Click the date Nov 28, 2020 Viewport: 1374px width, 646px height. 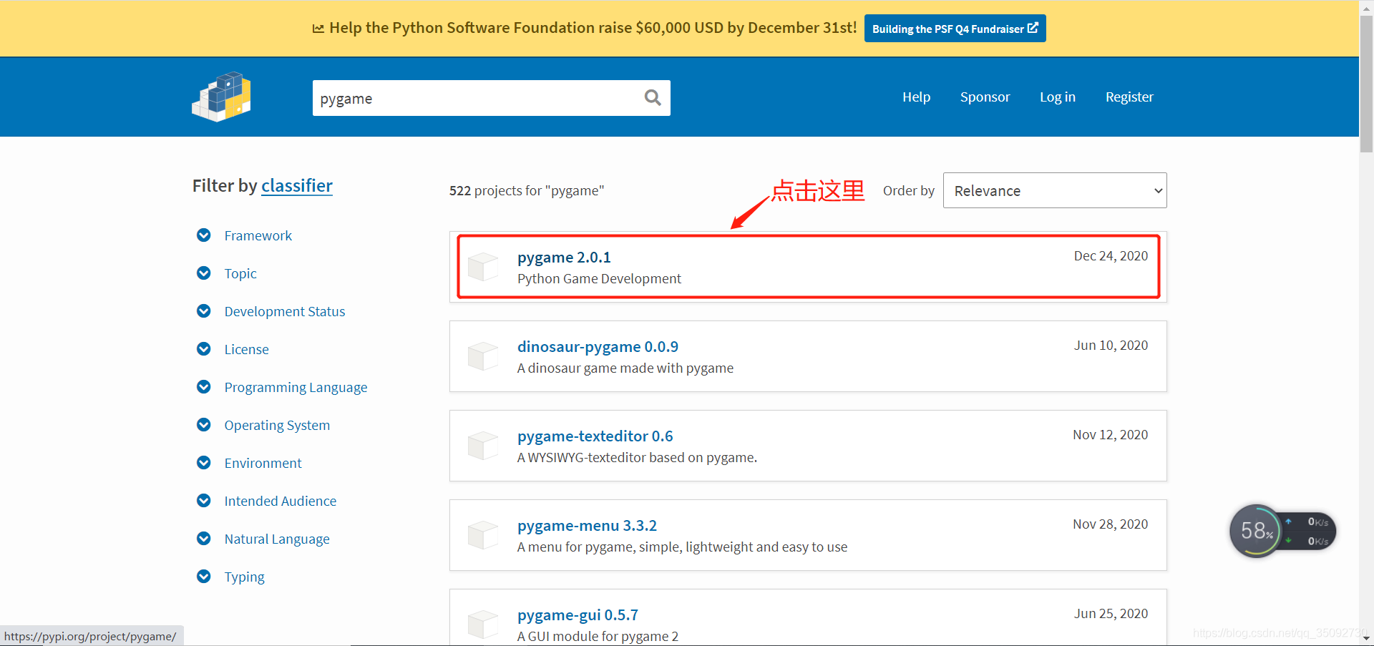point(1110,524)
